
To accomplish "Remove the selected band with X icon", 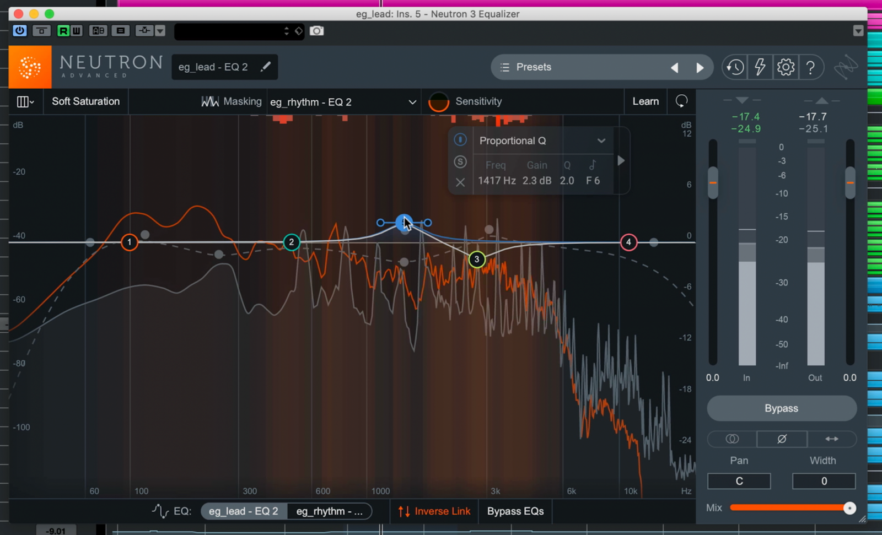I will (460, 182).
